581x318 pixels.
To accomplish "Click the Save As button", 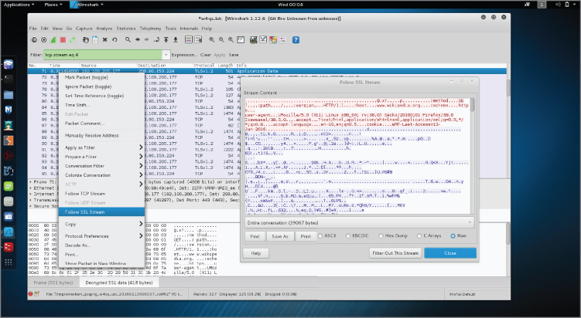I will [280, 236].
